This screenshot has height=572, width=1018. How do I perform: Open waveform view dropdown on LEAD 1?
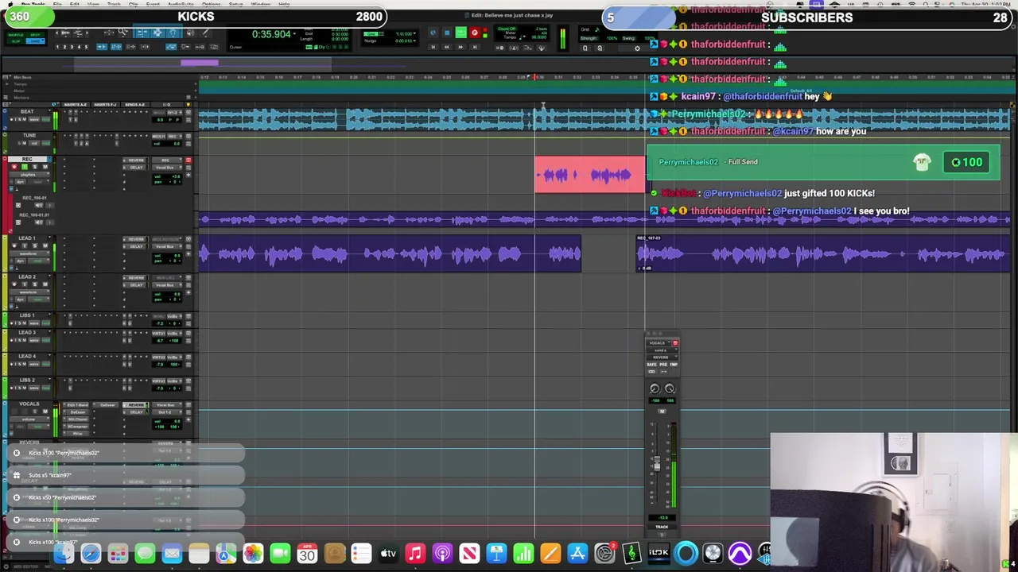coord(29,253)
